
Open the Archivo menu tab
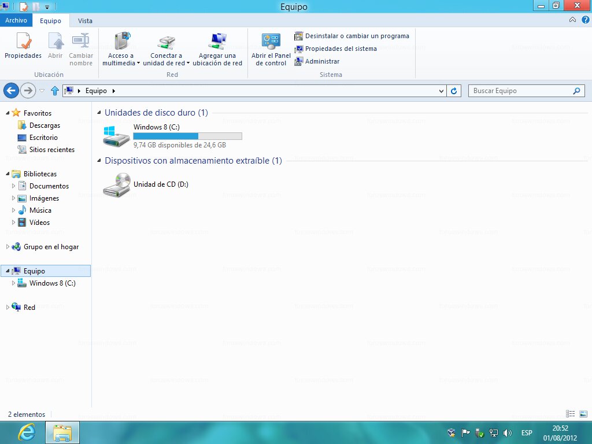point(16,20)
